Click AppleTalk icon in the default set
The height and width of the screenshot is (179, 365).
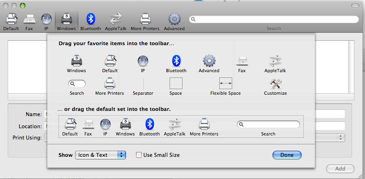(x=174, y=124)
